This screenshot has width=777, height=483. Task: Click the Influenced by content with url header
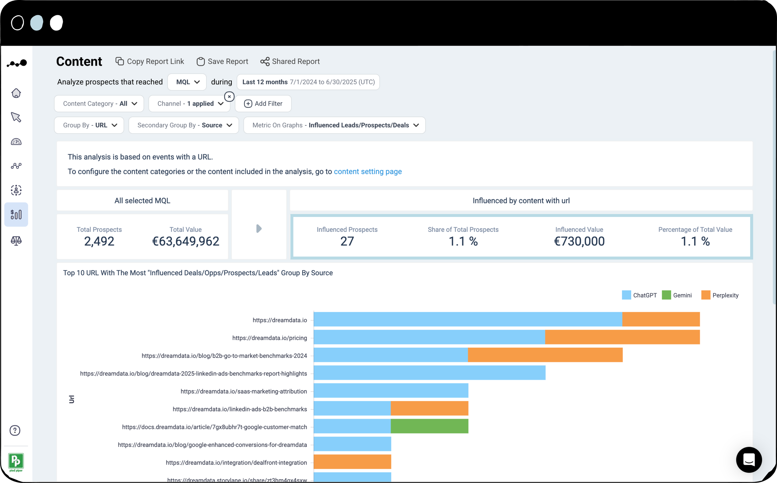coord(521,200)
